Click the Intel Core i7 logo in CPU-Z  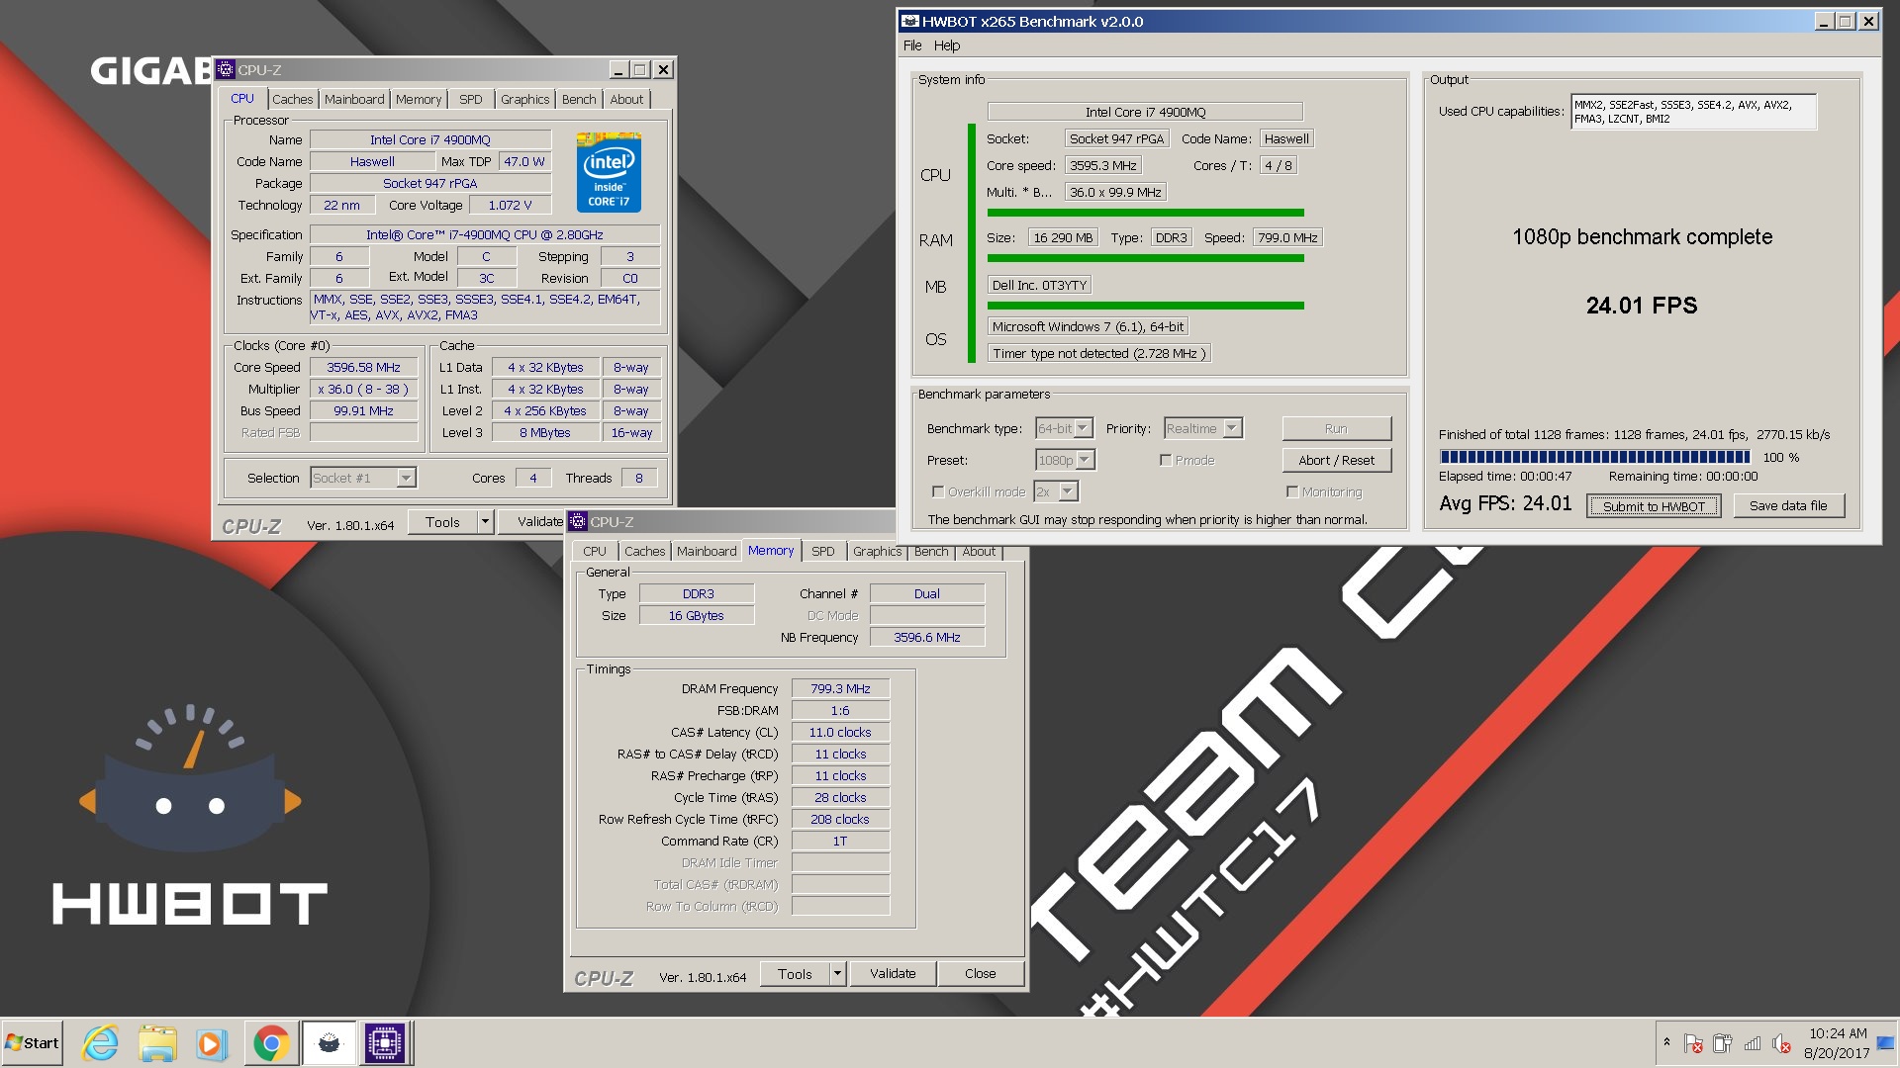(609, 172)
